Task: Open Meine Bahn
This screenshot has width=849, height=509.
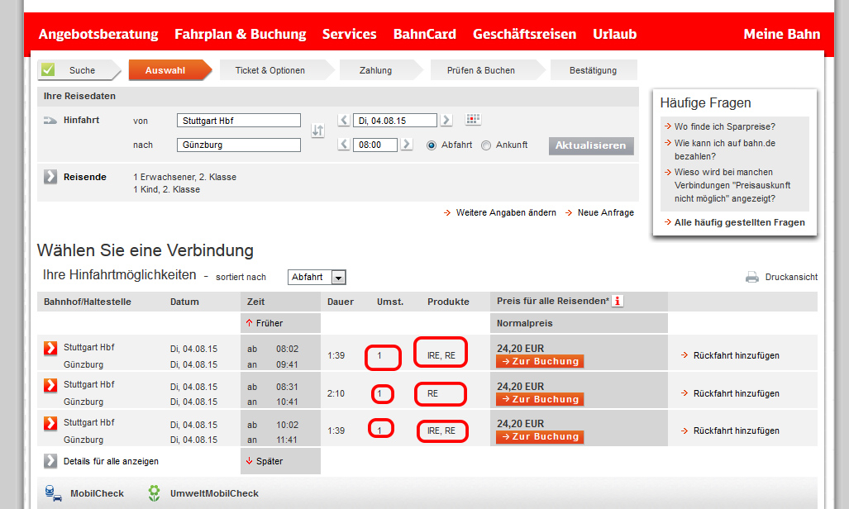Action: tap(782, 34)
